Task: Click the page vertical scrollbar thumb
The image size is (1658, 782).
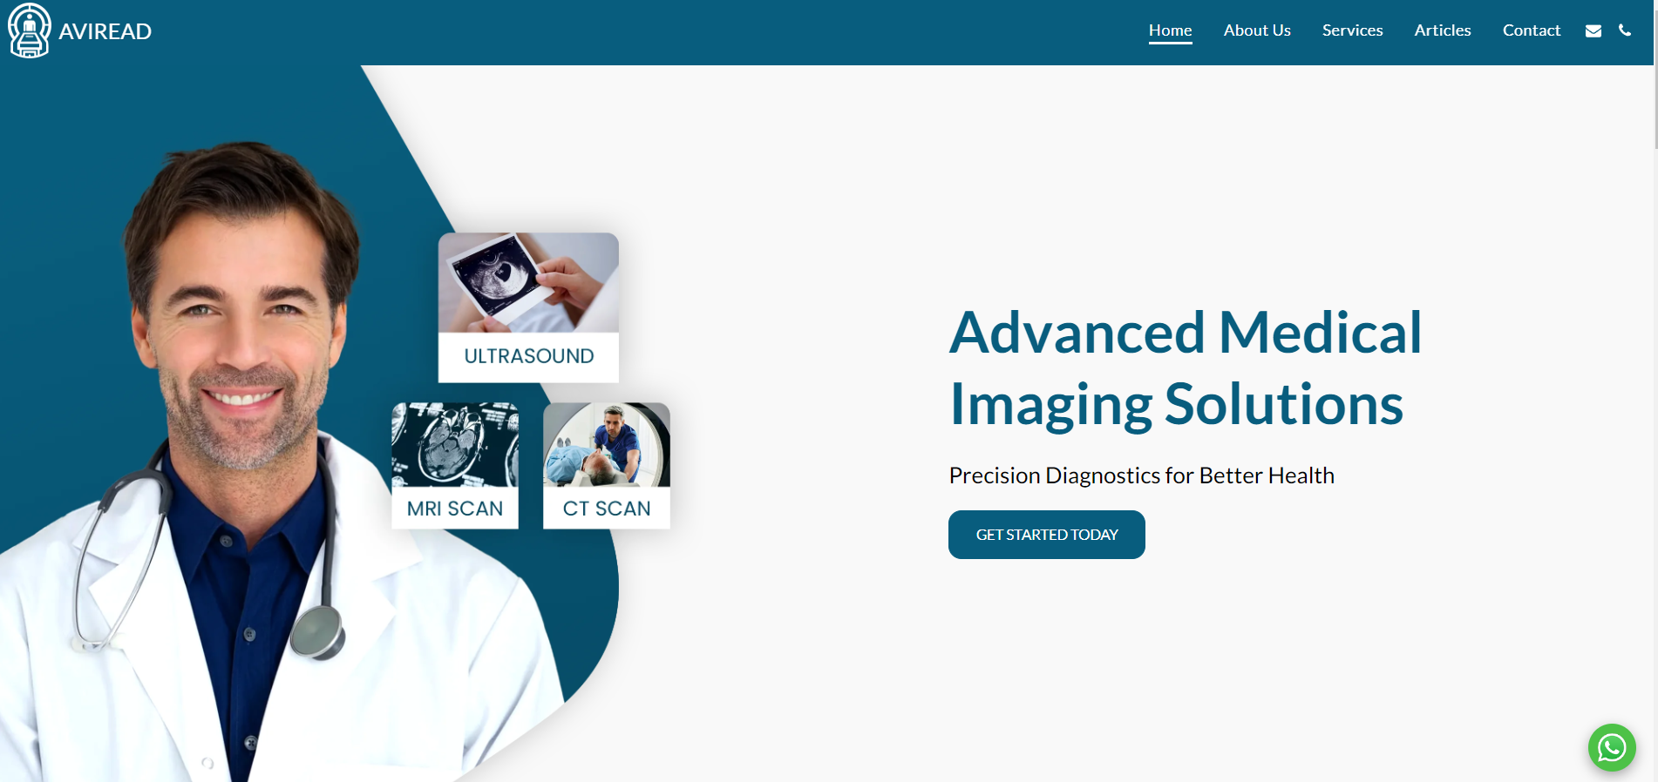Action: 1655,74
